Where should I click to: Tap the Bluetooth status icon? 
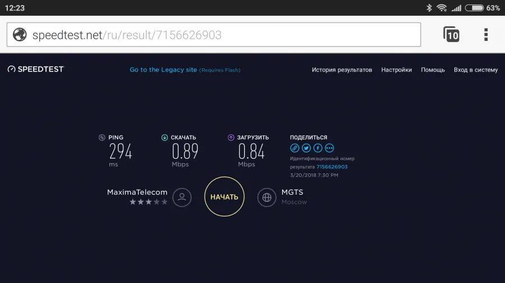click(x=429, y=8)
